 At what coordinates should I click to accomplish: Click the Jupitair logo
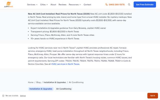8,4
